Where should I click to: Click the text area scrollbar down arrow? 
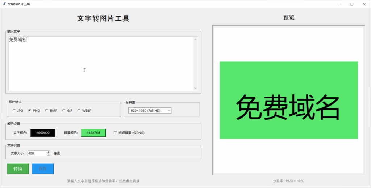[196, 88]
